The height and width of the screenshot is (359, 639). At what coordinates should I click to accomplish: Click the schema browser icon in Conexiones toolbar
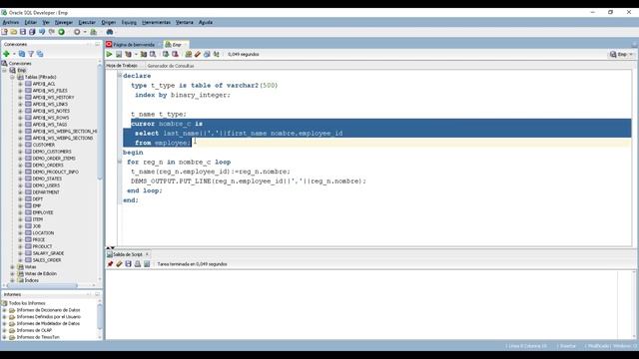pos(40,54)
